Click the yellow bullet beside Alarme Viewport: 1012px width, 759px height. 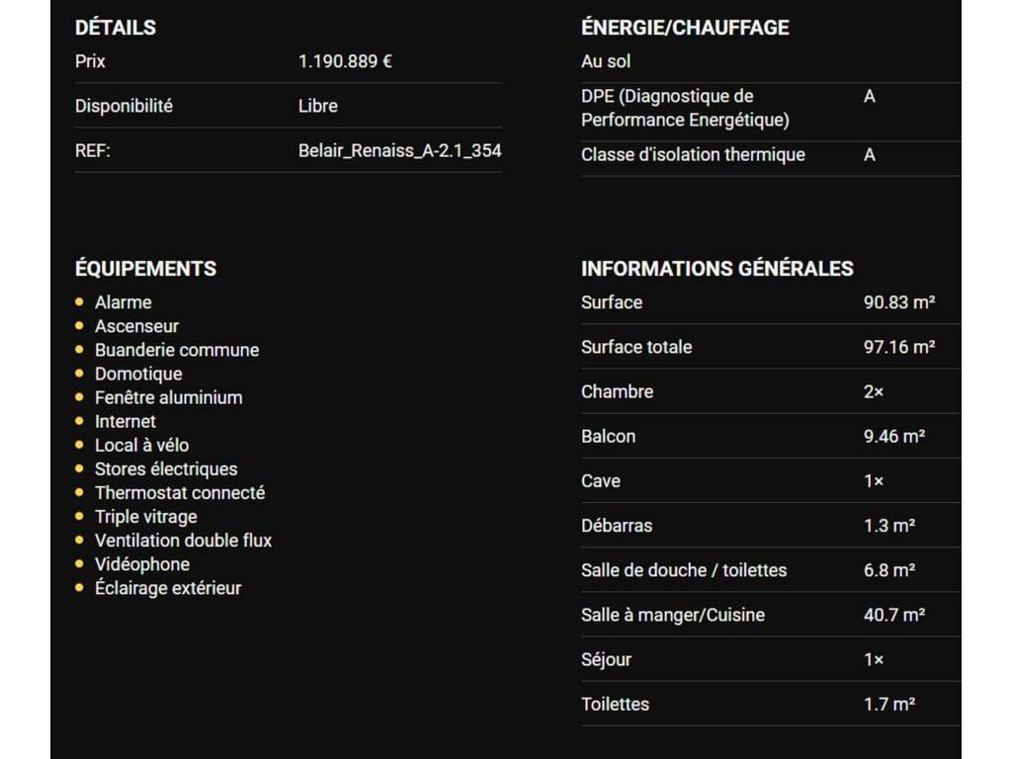tap(80, 302)
